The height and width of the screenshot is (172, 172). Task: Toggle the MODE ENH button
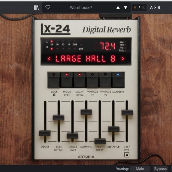pyautogui.click(x=67, y=80)
